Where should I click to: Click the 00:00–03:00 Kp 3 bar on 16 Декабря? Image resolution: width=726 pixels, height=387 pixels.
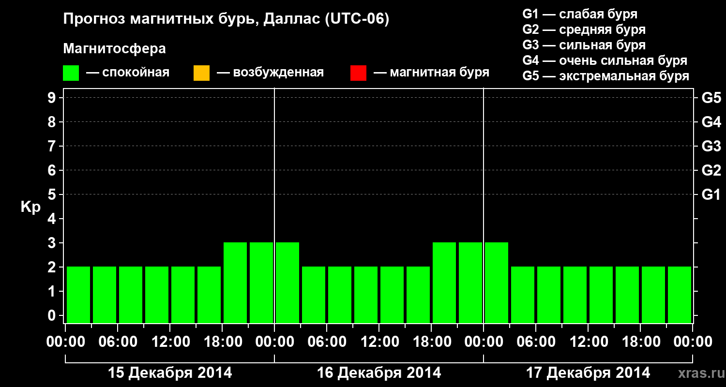[287, 283]
